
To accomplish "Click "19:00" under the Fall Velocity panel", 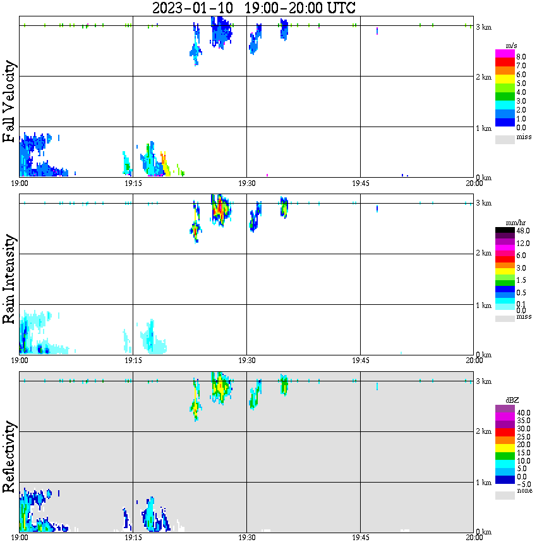I will 20,183.
